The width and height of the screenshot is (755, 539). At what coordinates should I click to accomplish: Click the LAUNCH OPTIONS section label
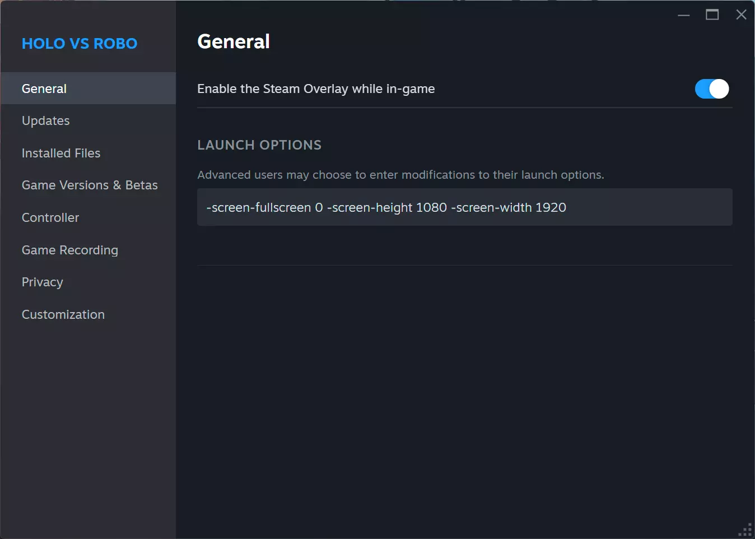coord(259,145)
